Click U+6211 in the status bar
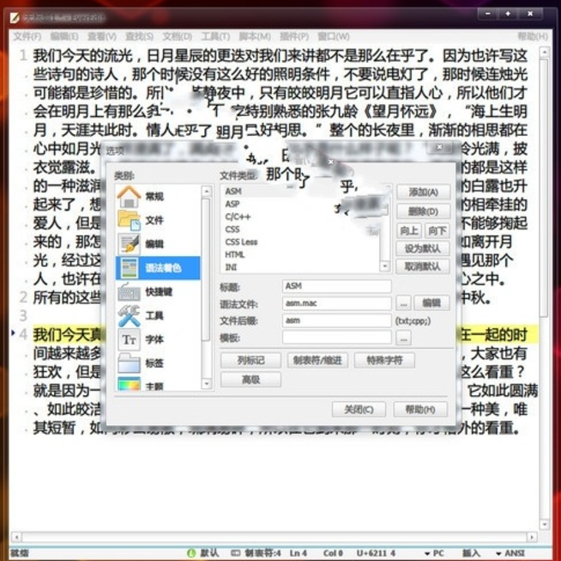Image resolution: width=561 pixels, height=561 pixels. pos(376,553)
